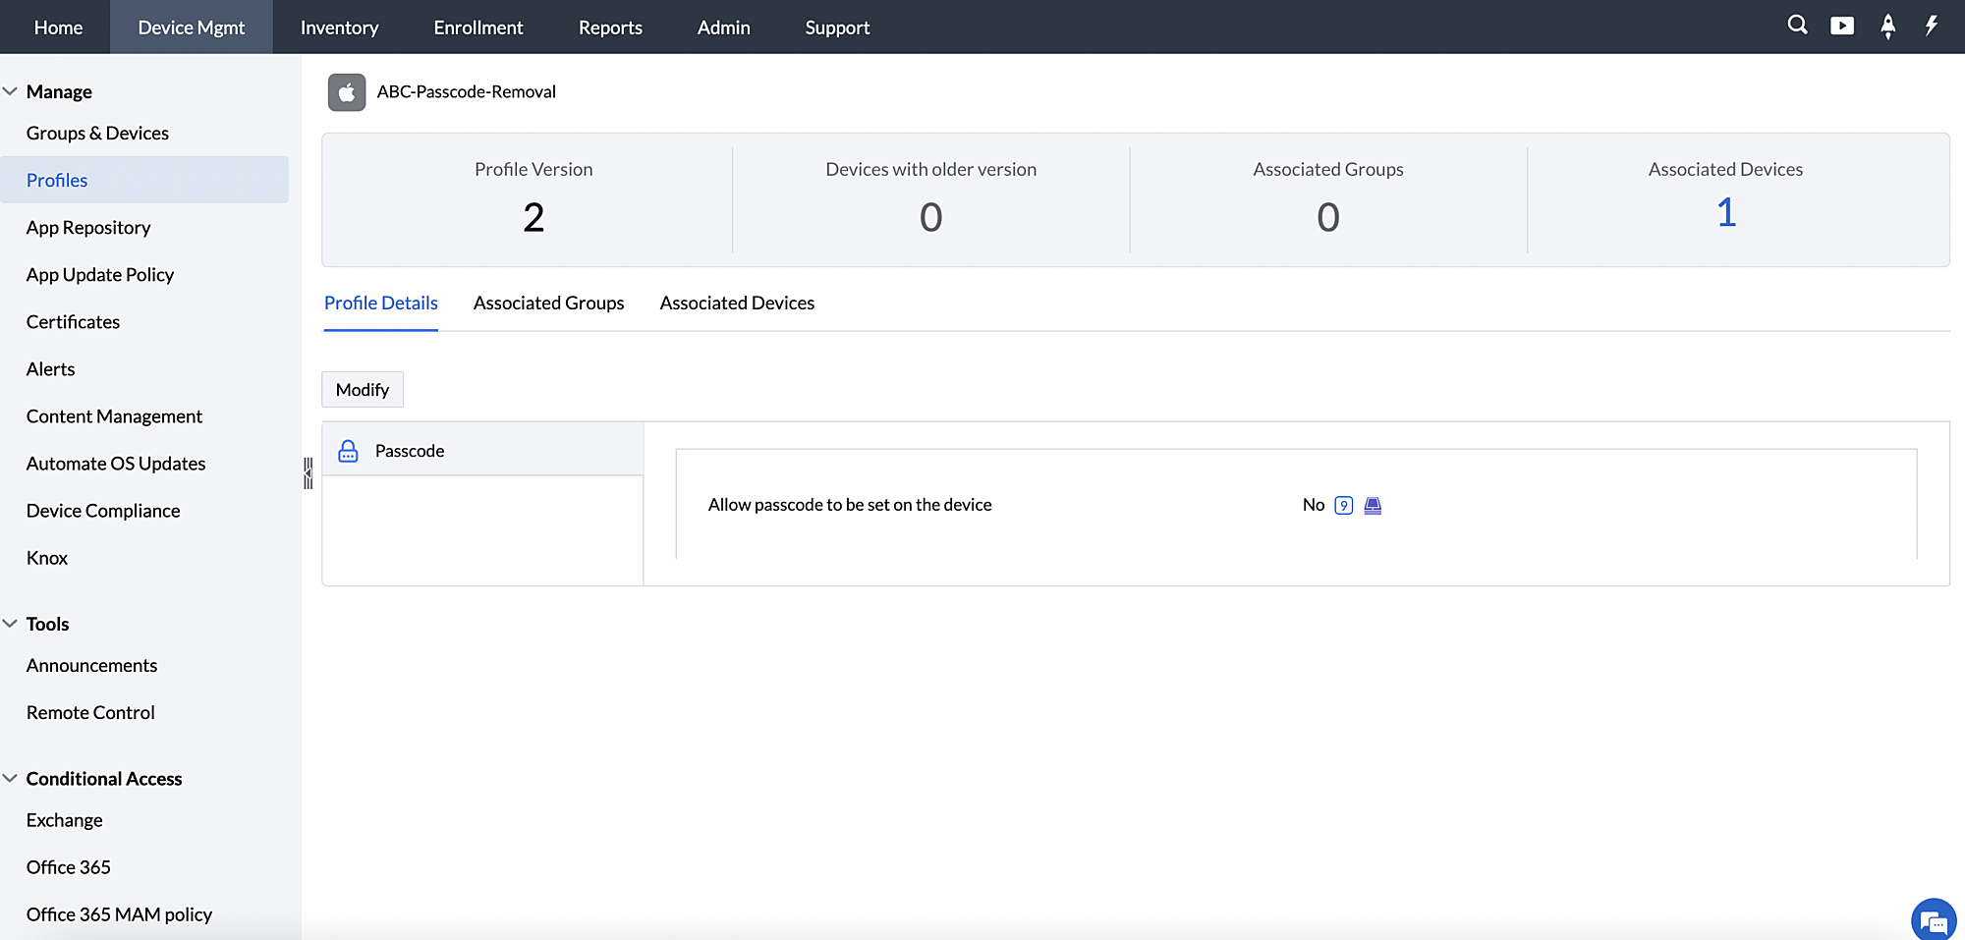Open the rocket quick-start icon
Image resolution: width=1965 pixels, height=940 pixels.
click(1887, 27)
